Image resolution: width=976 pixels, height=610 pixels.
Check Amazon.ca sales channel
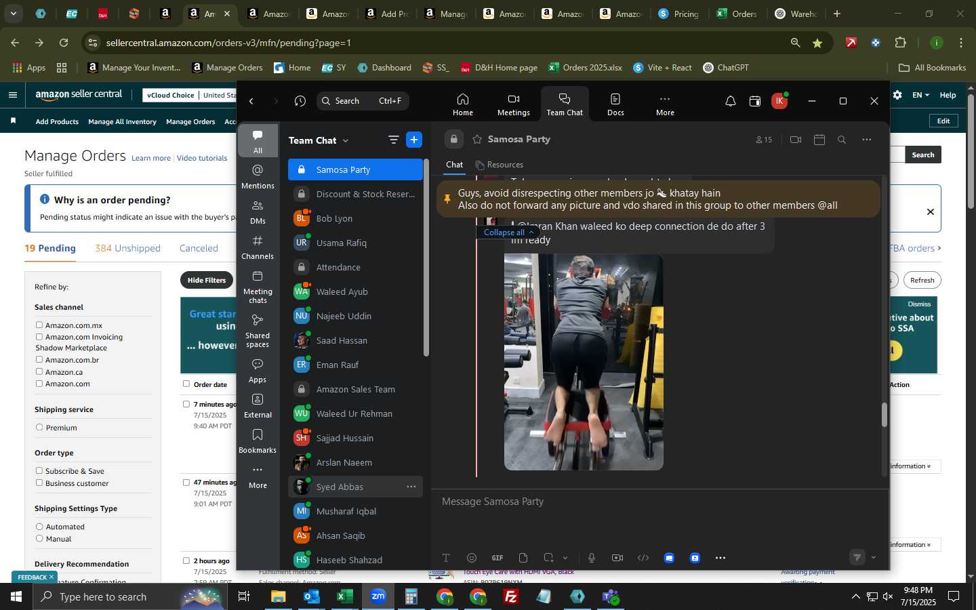[x=39, y=372]
